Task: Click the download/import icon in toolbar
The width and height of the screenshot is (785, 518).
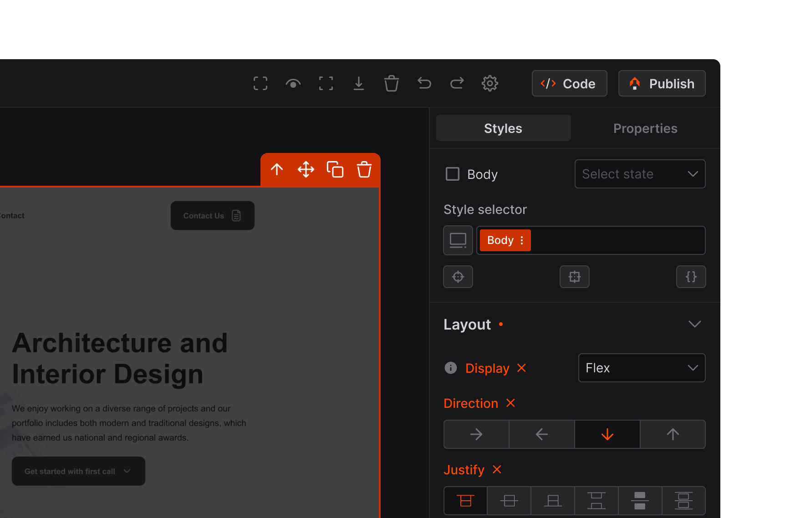Action: [359, 84]
